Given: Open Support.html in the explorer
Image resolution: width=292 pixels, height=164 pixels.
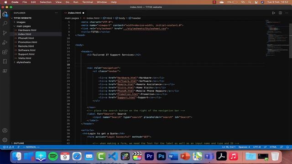Looking at the screenshot, I should [26, 54].
